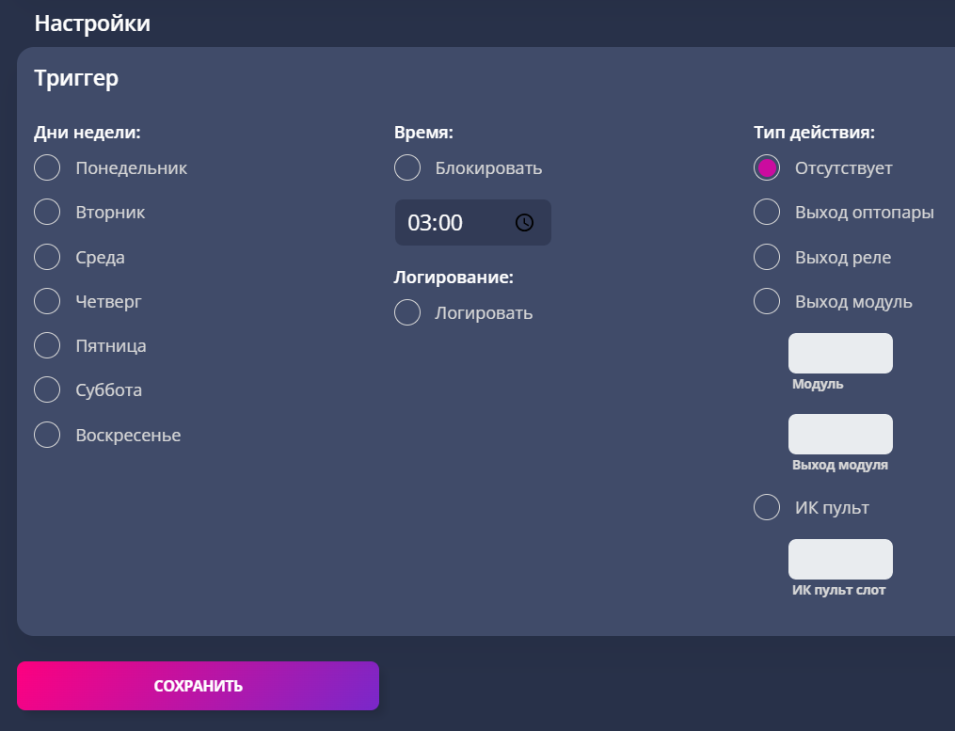Enable the Суббота day option
The height and width of the screenshot is (731, 955).
(47, 389)
